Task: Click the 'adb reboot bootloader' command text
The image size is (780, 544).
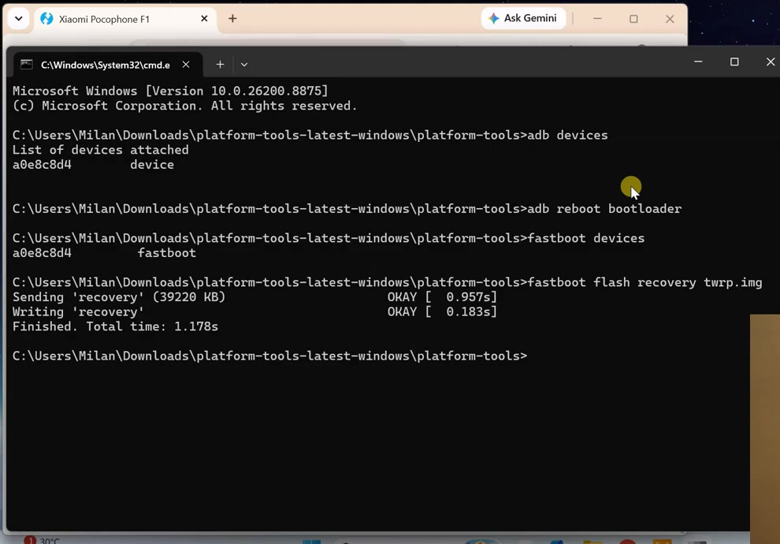Action: [x=604, y=209]
